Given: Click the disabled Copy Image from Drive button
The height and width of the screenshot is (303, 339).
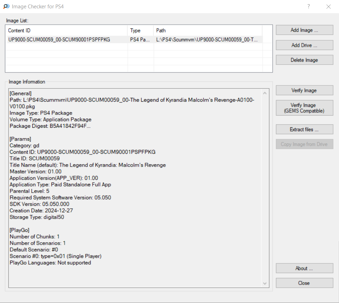Looking at the screenshot, I should 305,144.
